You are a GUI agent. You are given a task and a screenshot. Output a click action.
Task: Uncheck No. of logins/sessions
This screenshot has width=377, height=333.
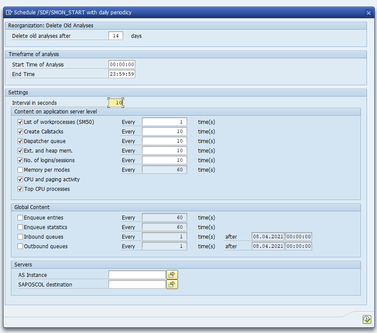(20, 160)
